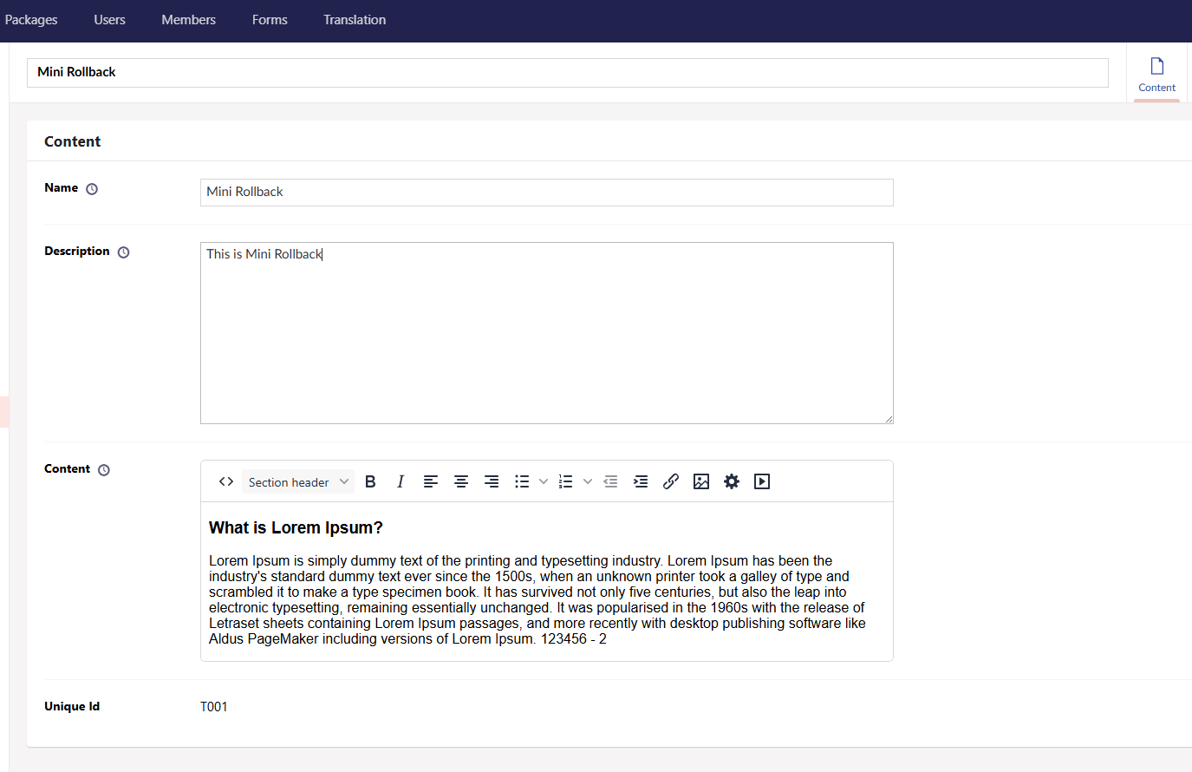This screenshot has height=772, width=1192.
Task: Align the content text center
Action: tap(461, 481)
